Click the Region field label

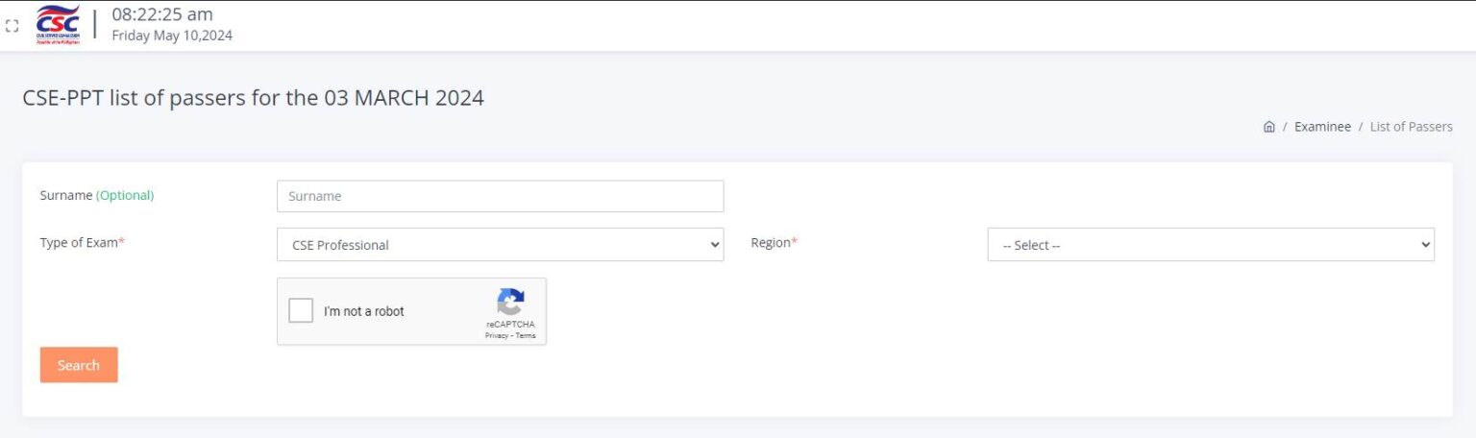(x=774, y=243)
